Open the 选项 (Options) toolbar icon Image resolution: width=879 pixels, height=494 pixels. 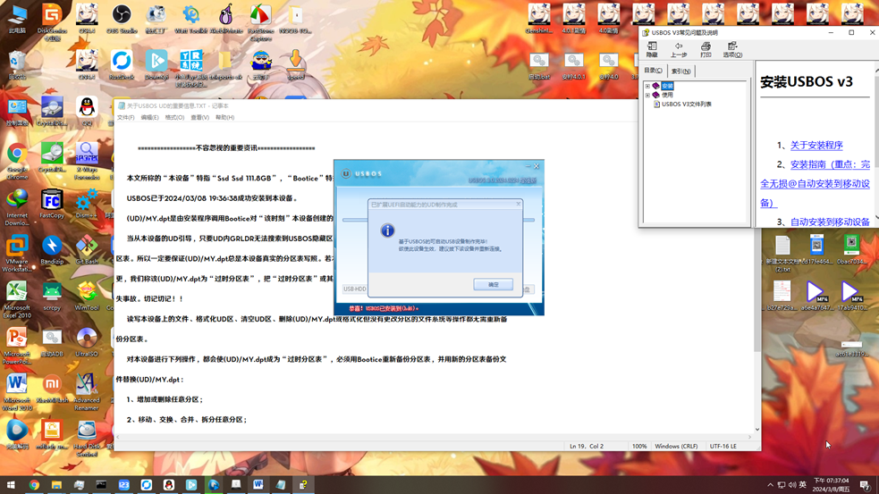pyautogui.click(x=732, y=49)
